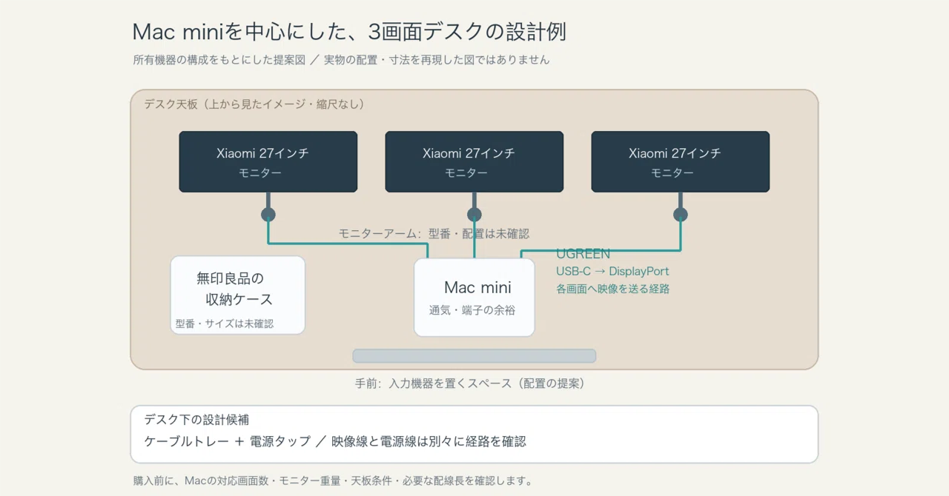
Task: Click the "USB-C → DisplayPort" text
Action: click(x=612, y=272)
